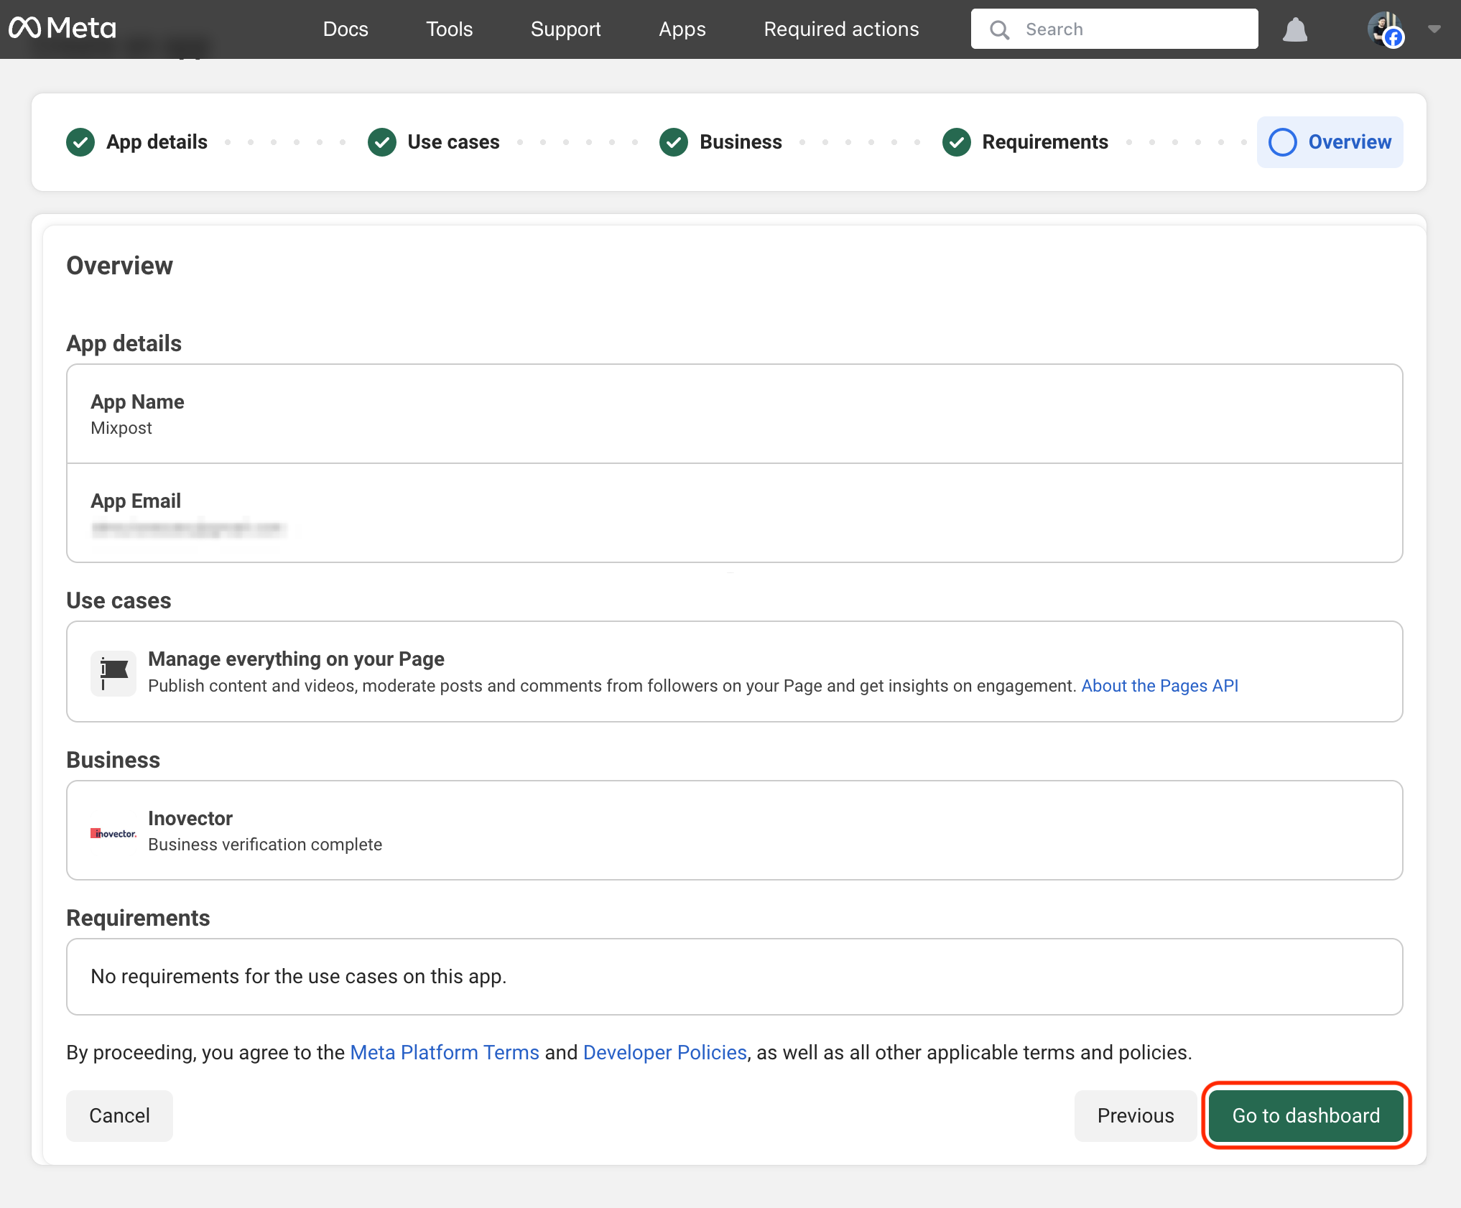Image resolution: width=1461 pixels, height=1208 pixels.
Task: Click the Previous button
Action: [1135, 1115]
